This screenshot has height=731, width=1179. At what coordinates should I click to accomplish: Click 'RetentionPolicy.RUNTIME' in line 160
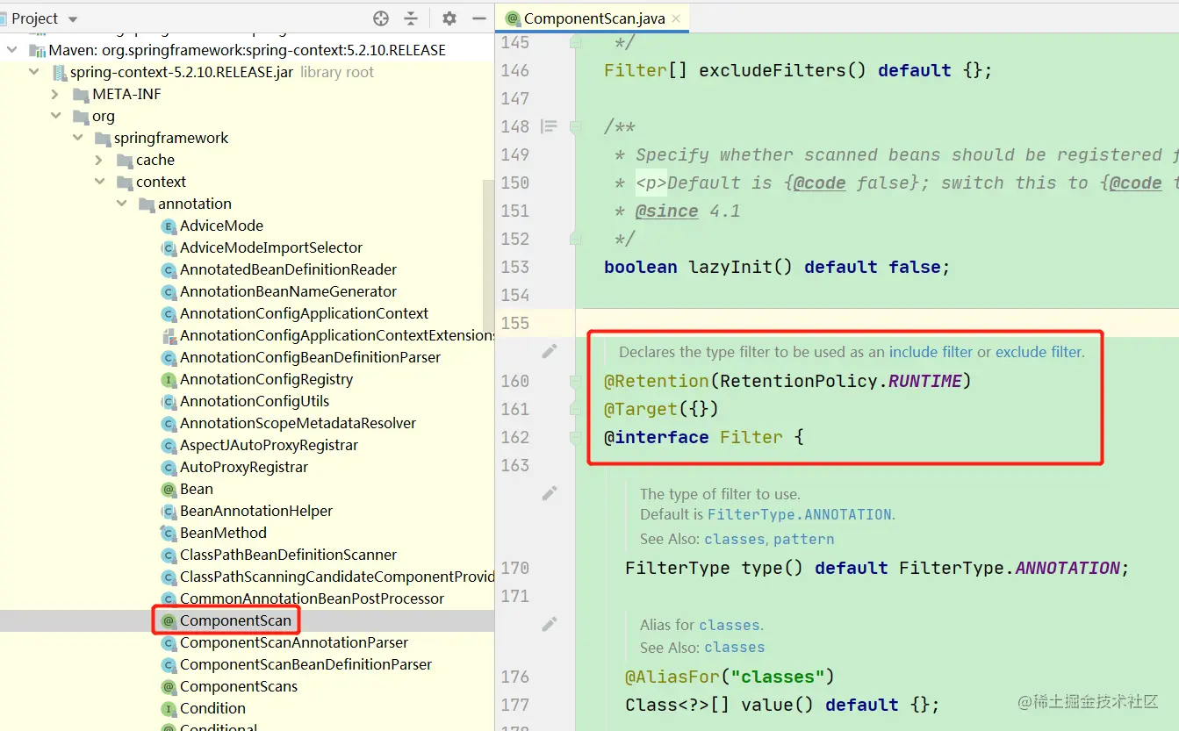pos(840,381)
